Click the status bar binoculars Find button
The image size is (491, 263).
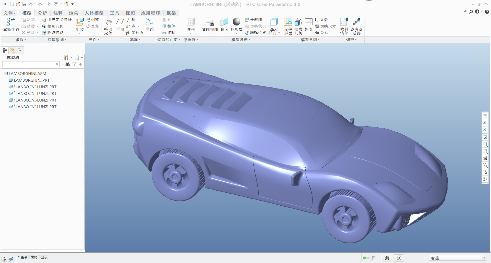pos(387,258)
